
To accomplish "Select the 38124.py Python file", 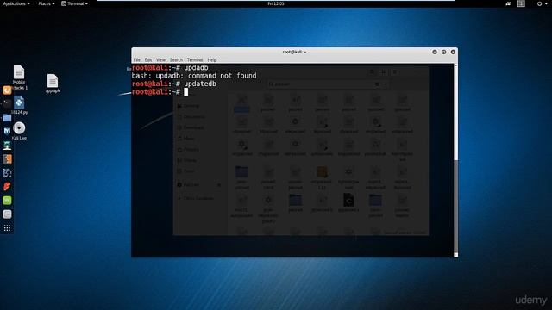I will (x=19, y=105).
